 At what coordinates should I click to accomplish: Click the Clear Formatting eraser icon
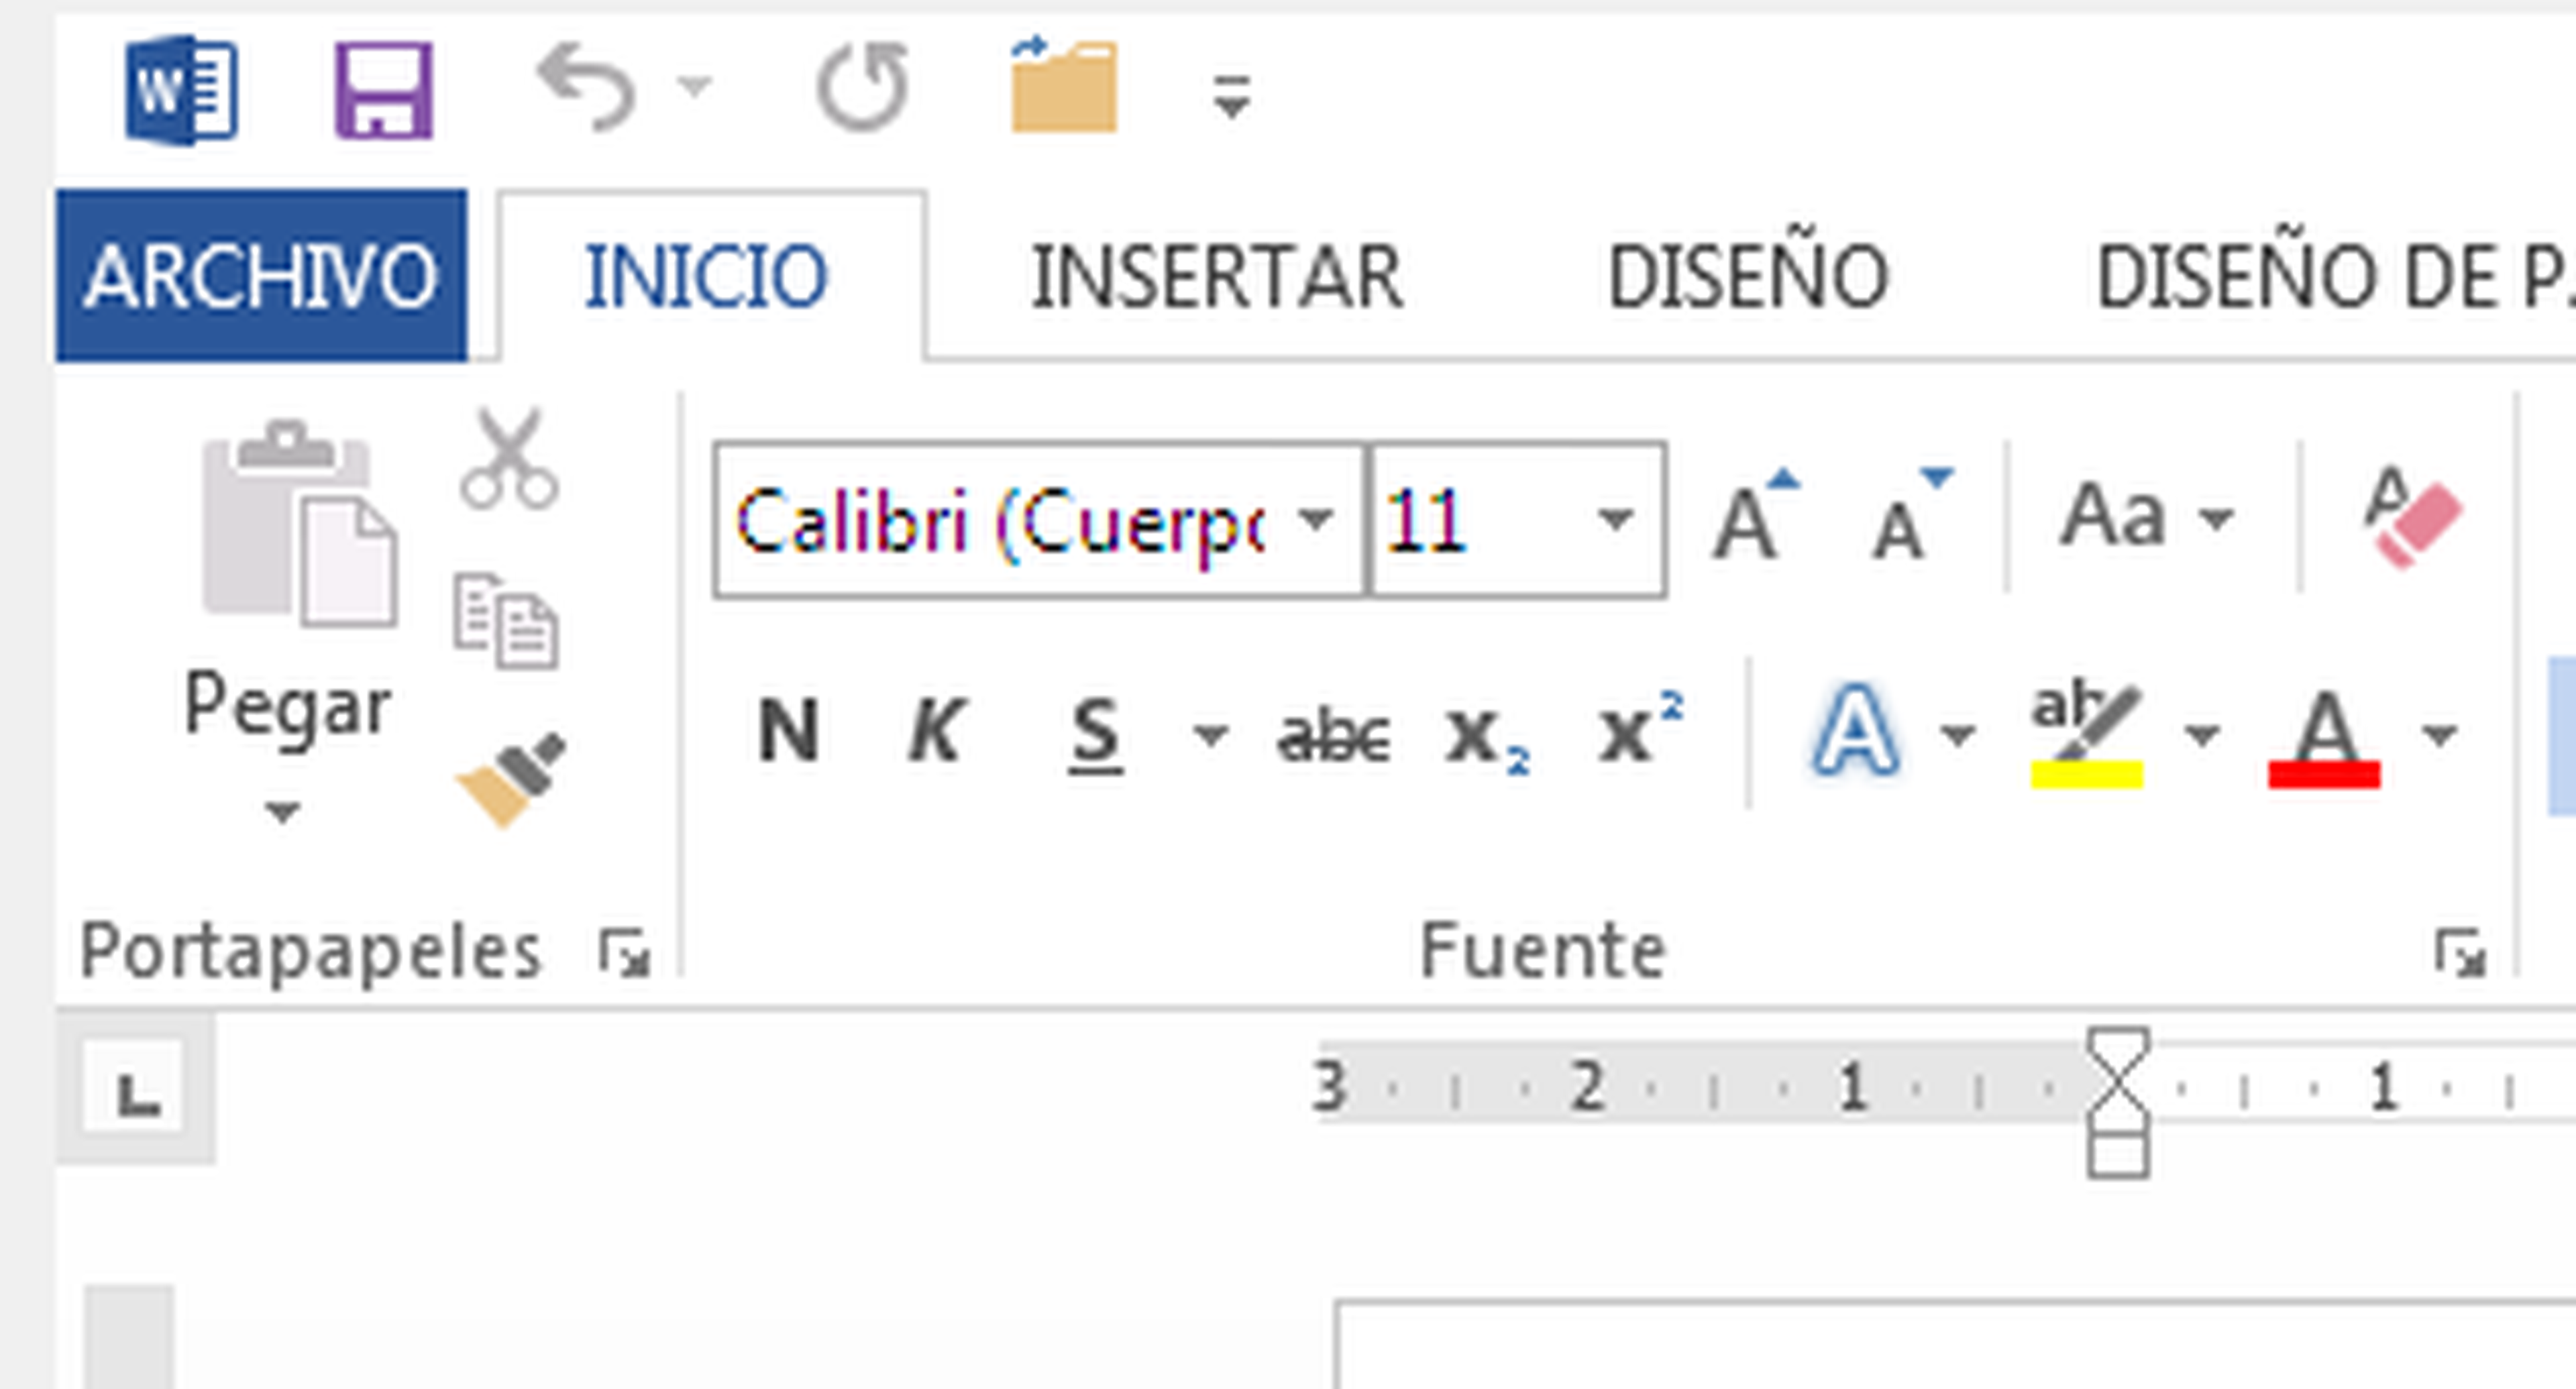point(2412,518)
